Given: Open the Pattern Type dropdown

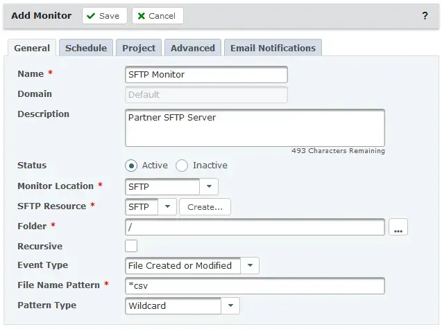Looking at the screenshot, I should [x=230, y=305].
